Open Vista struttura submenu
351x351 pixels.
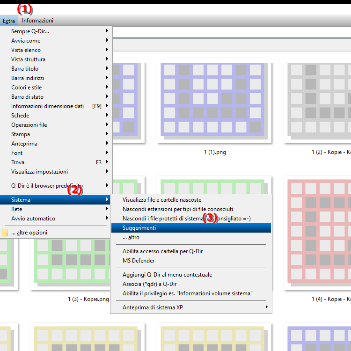[x=56, y=59]
